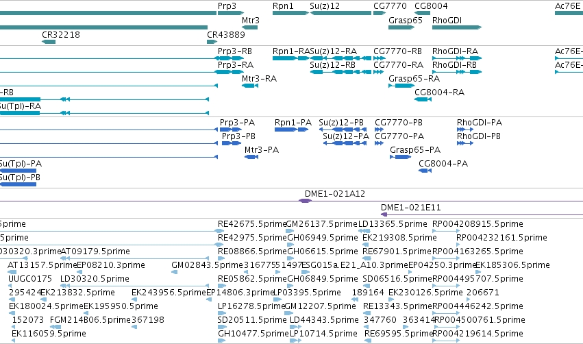Click the RhoGDI-RA transcript label
Viewport: 583px width, 344px height.
coord(455,51)
